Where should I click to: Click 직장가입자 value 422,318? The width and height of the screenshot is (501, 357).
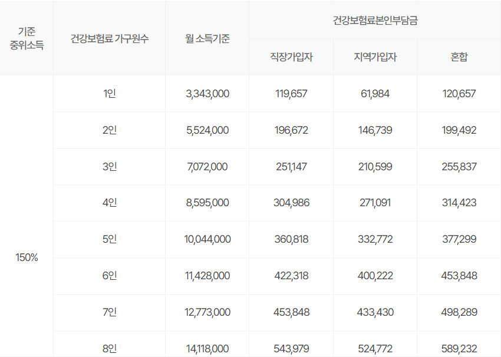(x=291, y=276)
